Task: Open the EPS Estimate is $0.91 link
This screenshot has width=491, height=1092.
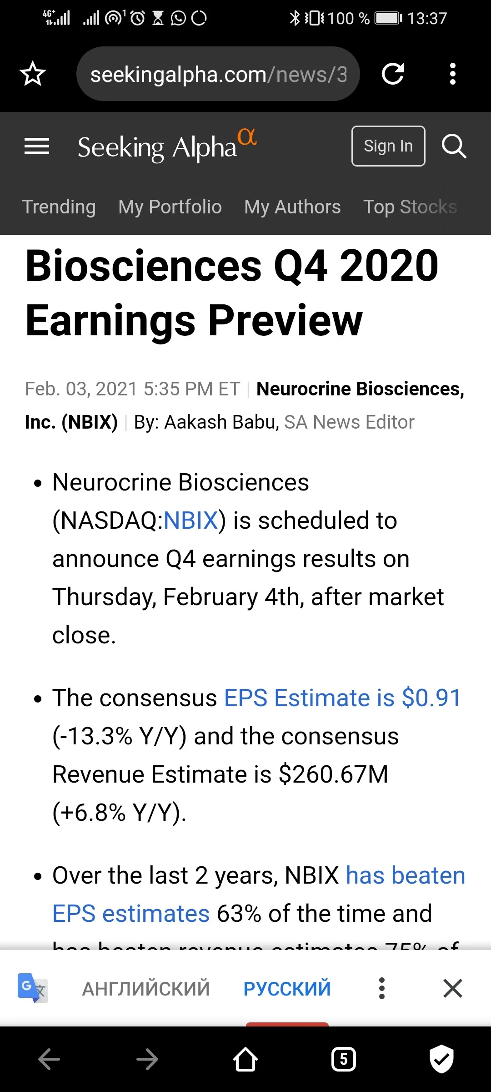Action: tap(343, 698)
